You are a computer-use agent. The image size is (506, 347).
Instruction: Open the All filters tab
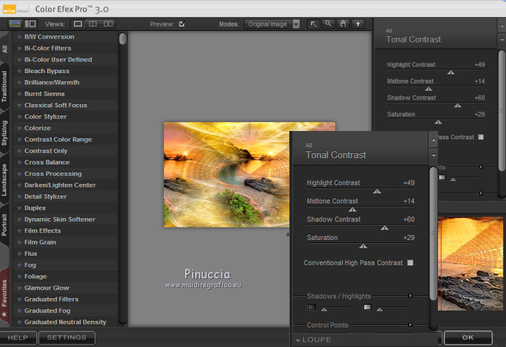[4, 49]
